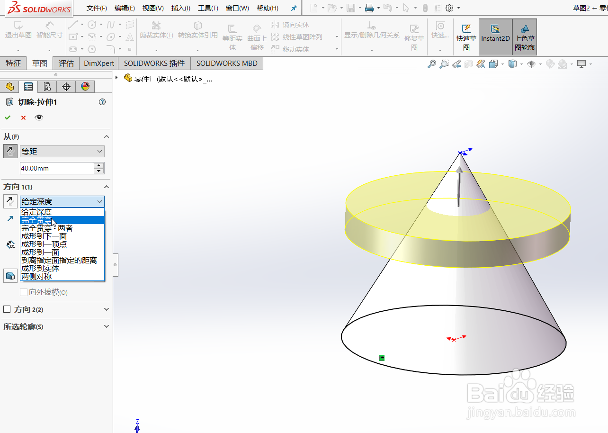Switch to the DimXpert tab
This screenshot has width=608, height=433.
[x=99, y=63]
